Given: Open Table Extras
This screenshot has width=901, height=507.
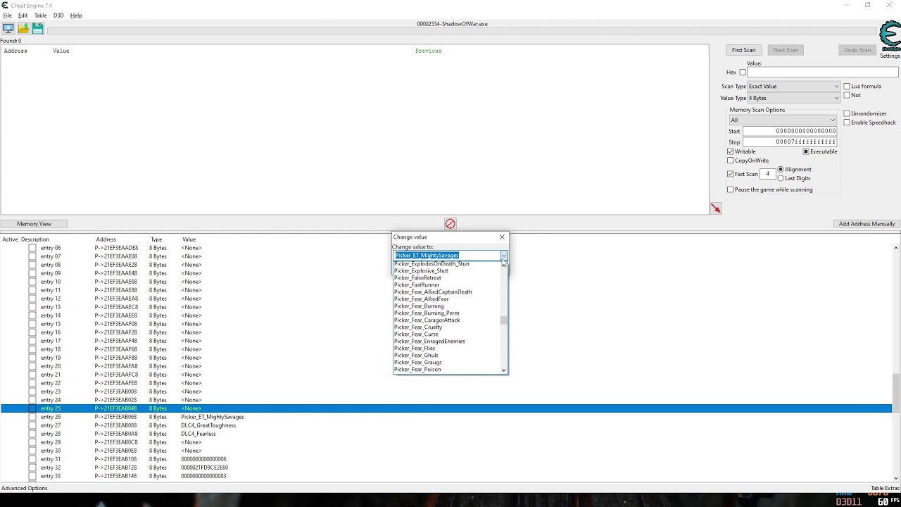Looking at the screenshot, I should point(885,488).
